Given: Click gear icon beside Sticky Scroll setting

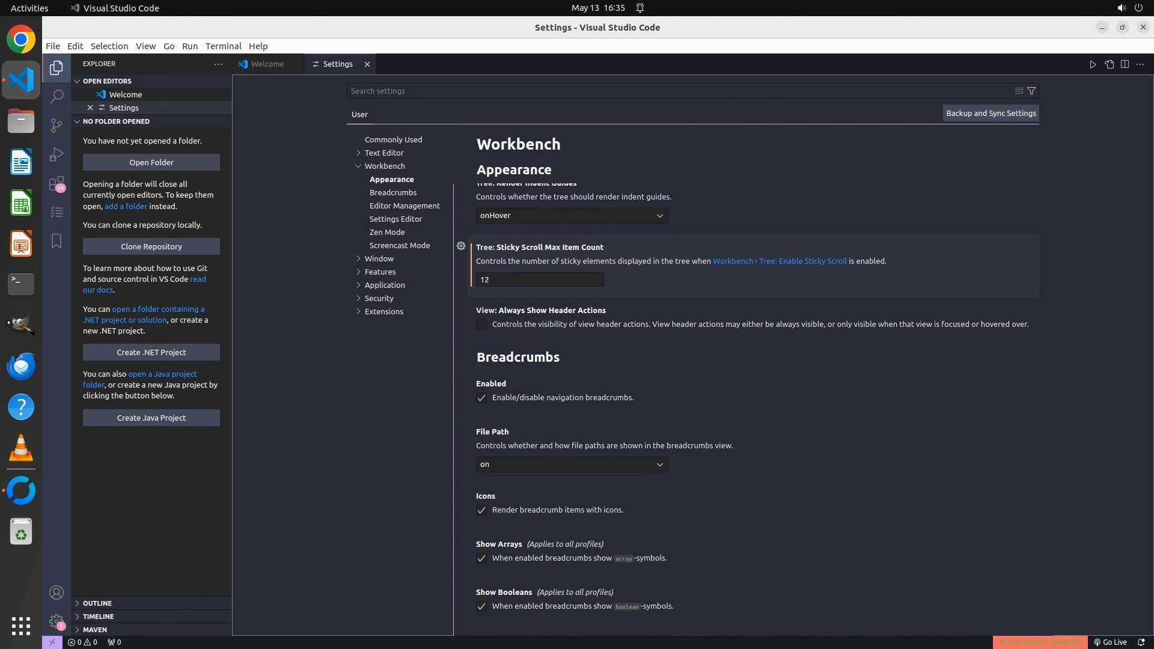Looking at the screenshot, I should point(461,246).
